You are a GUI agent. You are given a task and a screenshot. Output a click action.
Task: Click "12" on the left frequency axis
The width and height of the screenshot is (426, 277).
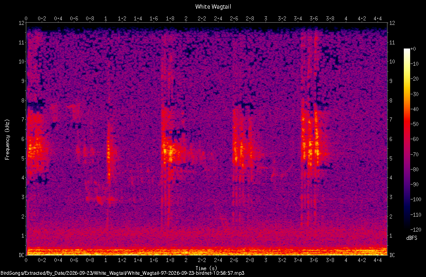tap(21, 23)
